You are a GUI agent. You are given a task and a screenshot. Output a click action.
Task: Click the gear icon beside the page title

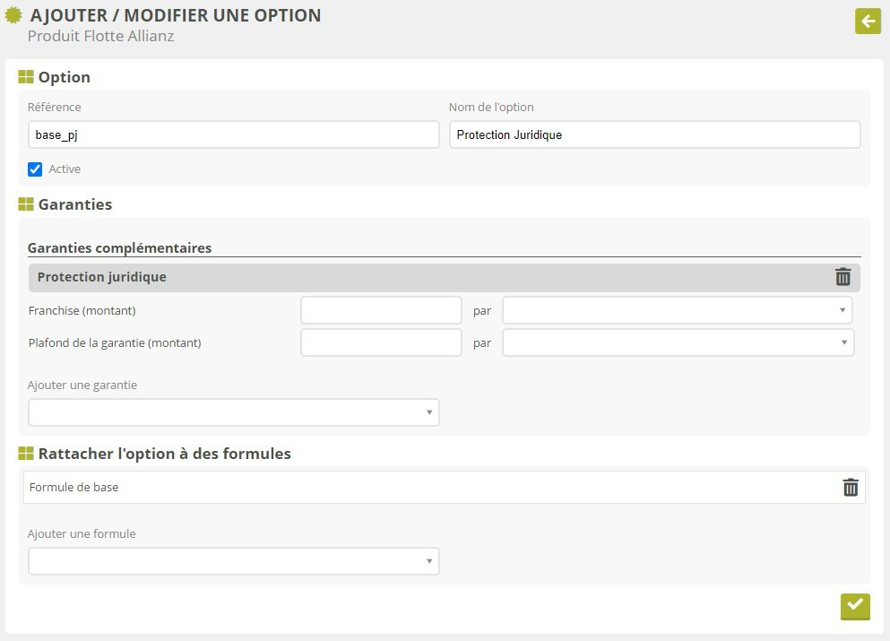click(14, 15)
